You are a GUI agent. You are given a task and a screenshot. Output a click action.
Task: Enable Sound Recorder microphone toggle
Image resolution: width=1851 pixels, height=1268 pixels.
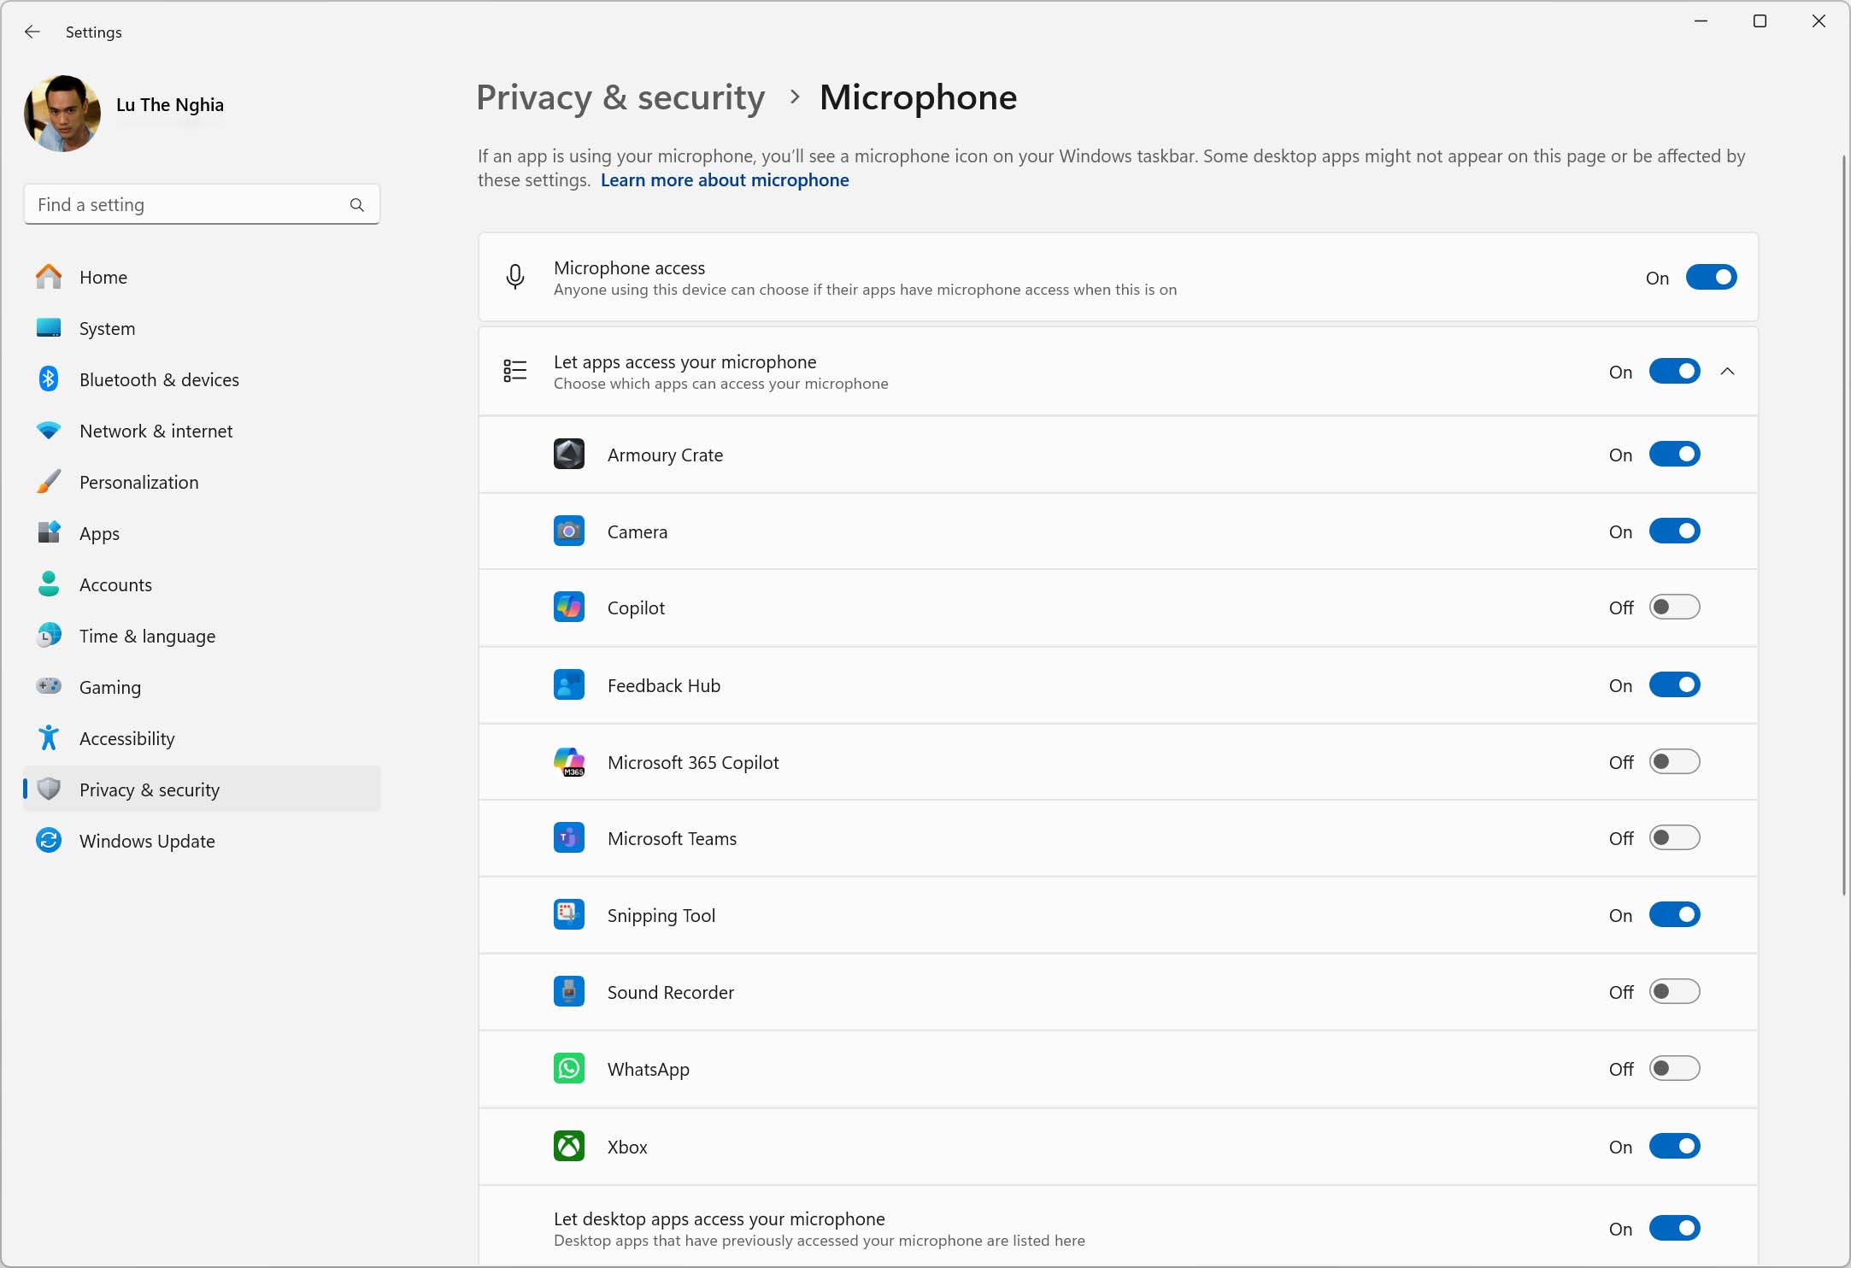coord(1674,991)
